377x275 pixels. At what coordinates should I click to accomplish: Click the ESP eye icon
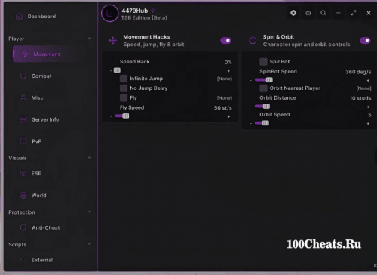point(23,174)
